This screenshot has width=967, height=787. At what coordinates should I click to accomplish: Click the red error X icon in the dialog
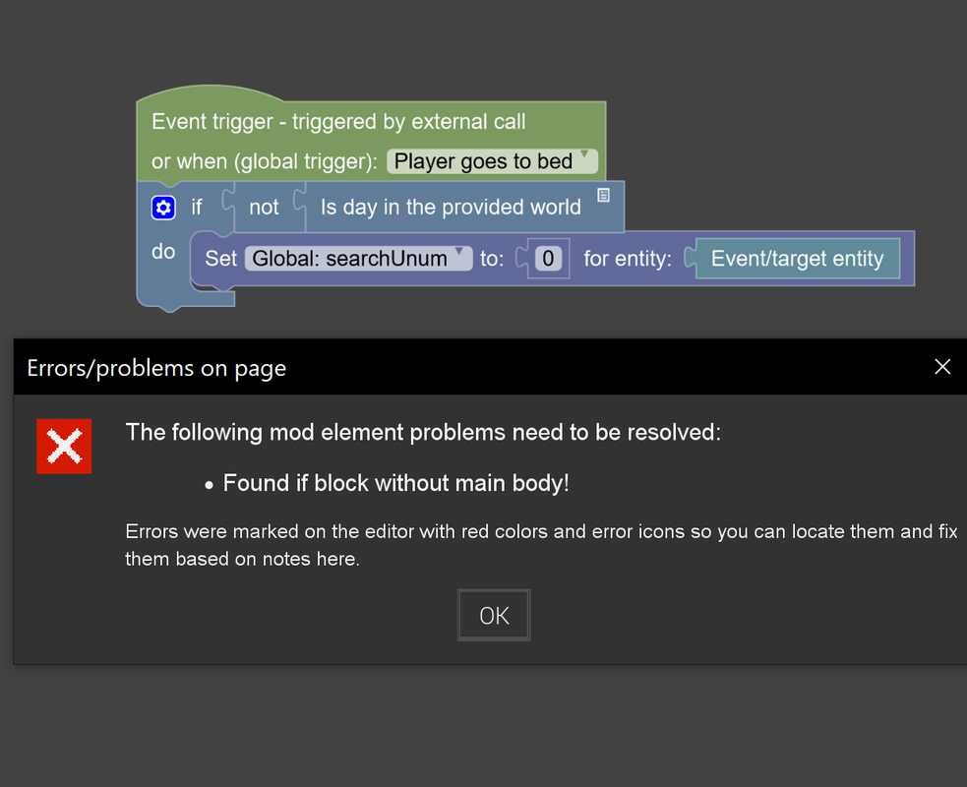pyautogui.click(x=64, y=446)
